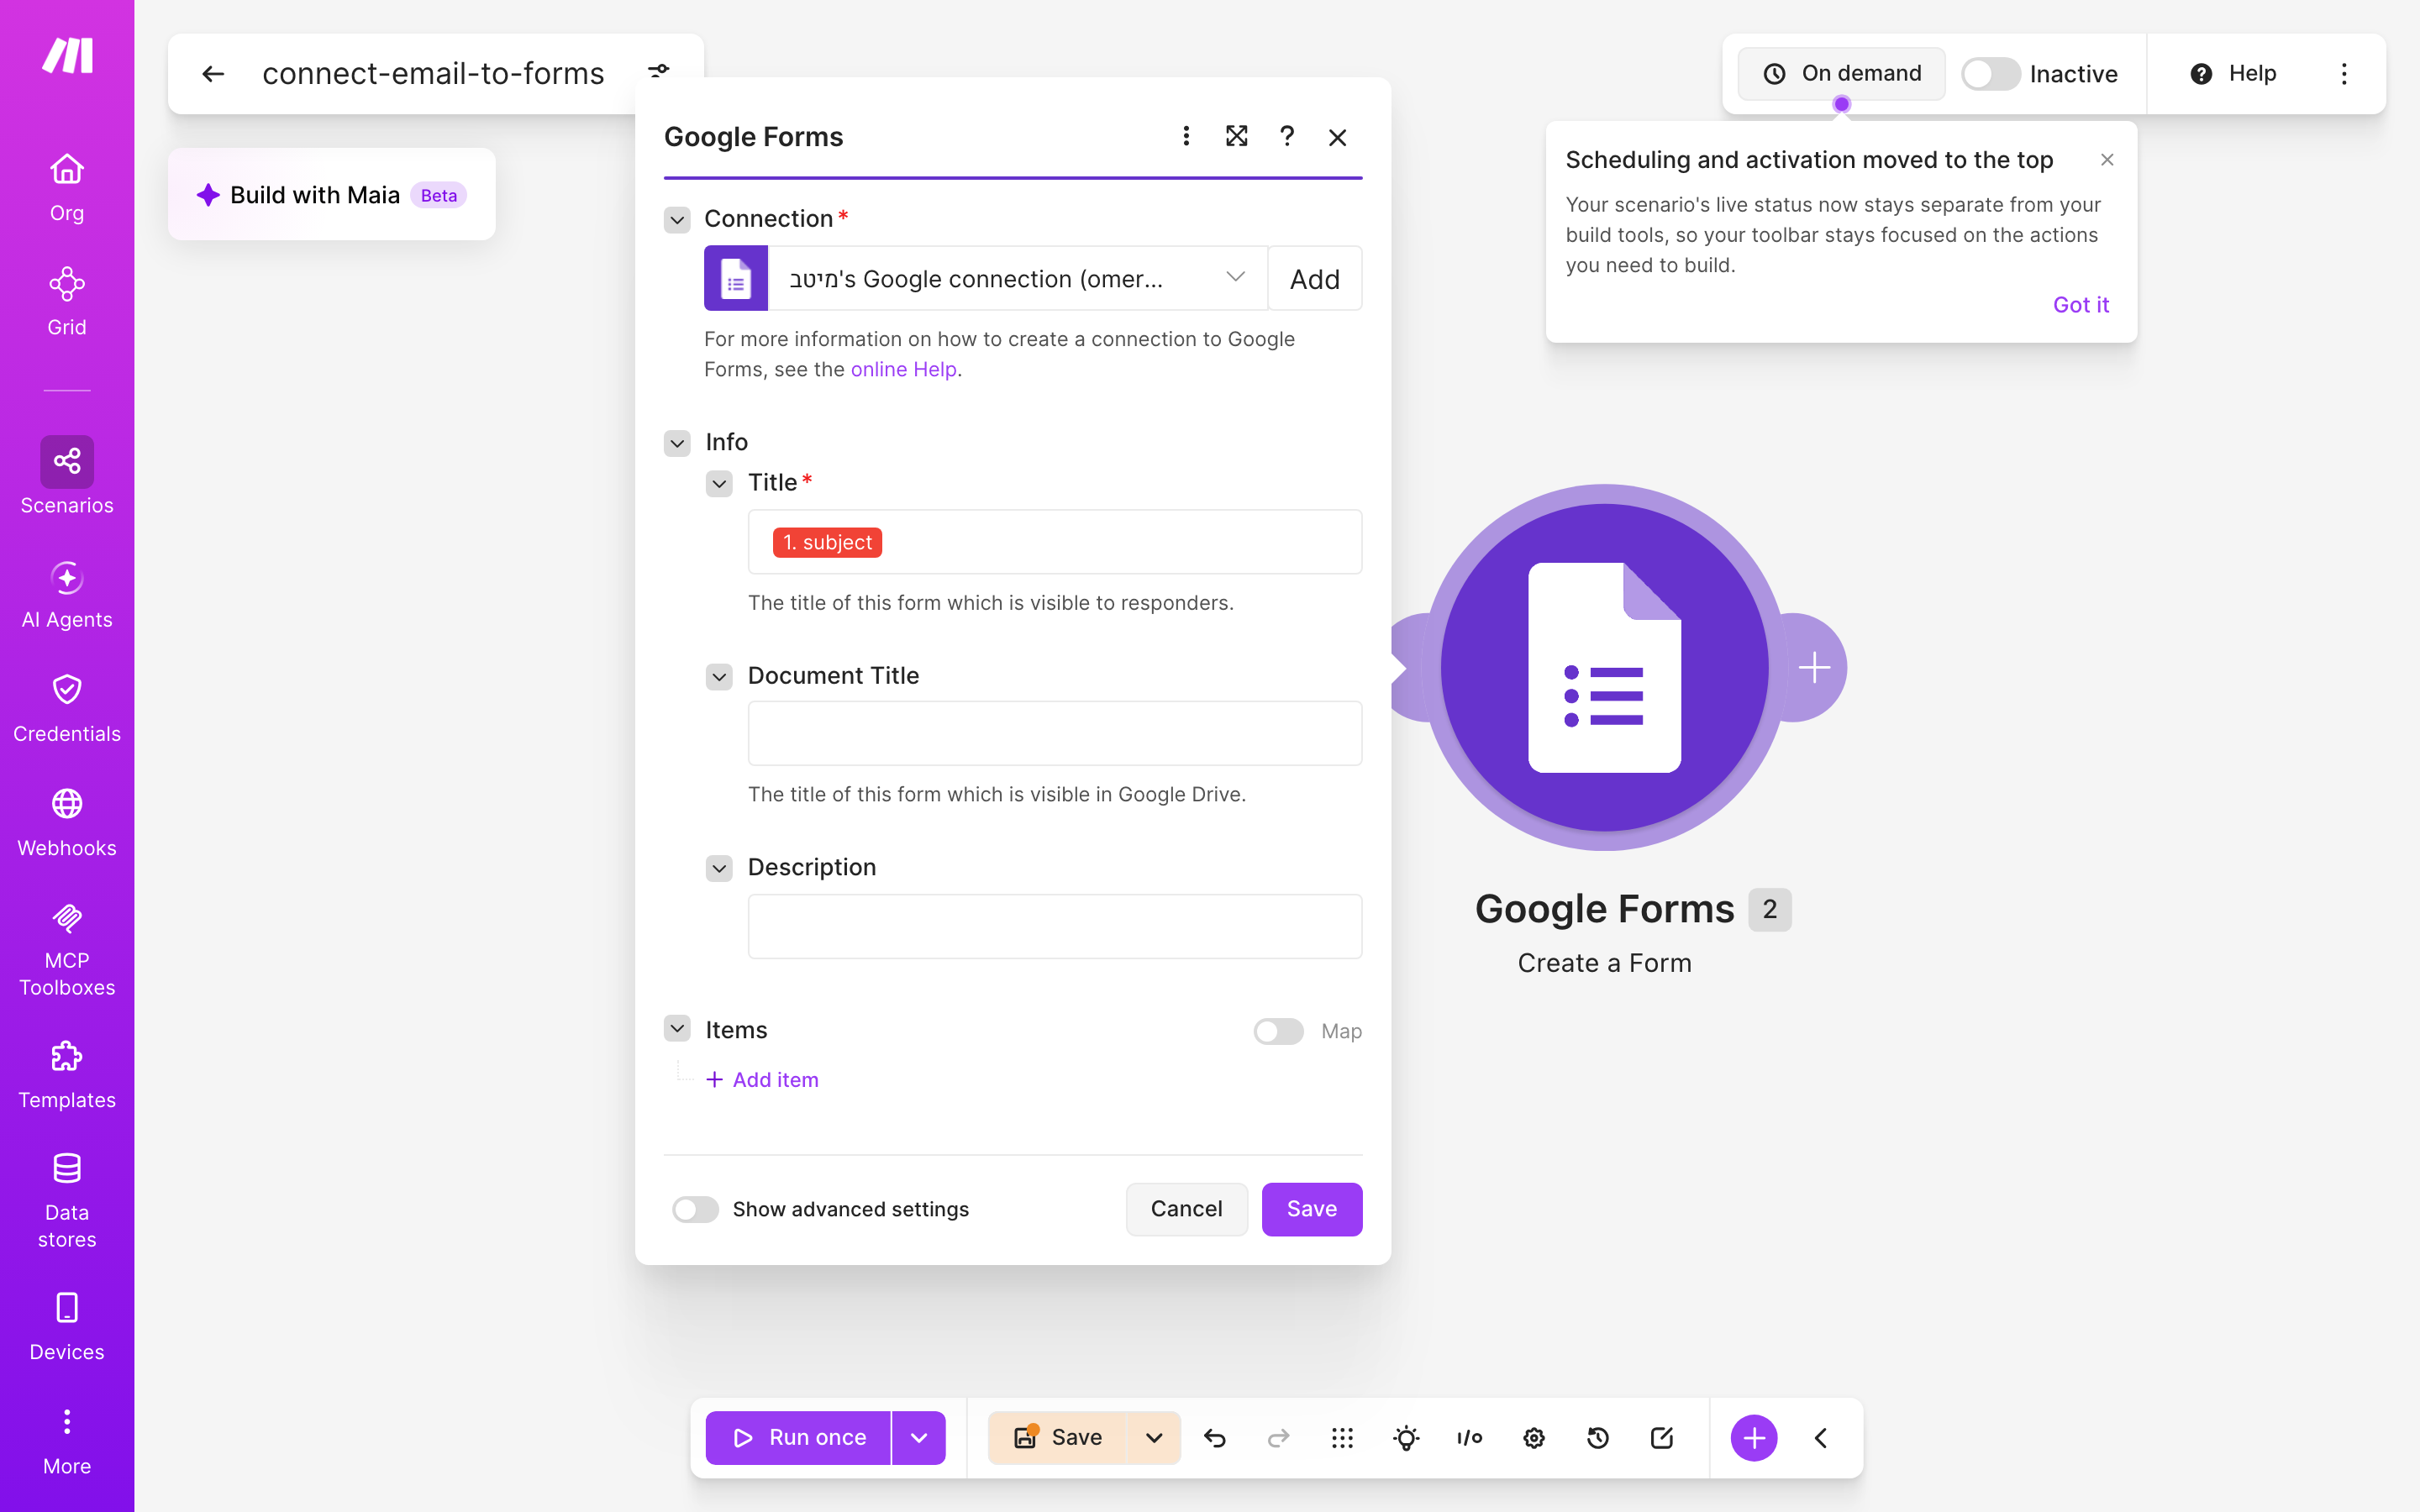
Task: Collapse the Document Title chevron
Action: (719, 677)
